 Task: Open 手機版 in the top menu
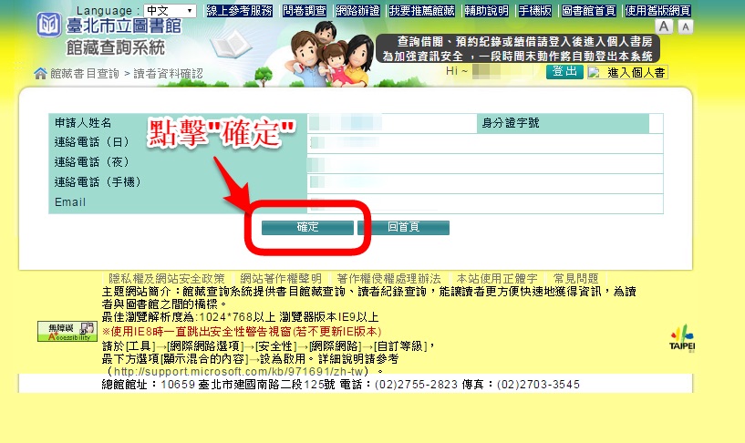coord(535,10)
